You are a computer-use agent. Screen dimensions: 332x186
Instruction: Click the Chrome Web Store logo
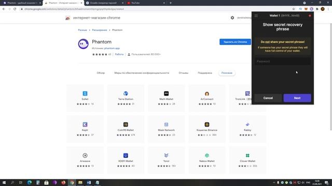pos(68,18)
